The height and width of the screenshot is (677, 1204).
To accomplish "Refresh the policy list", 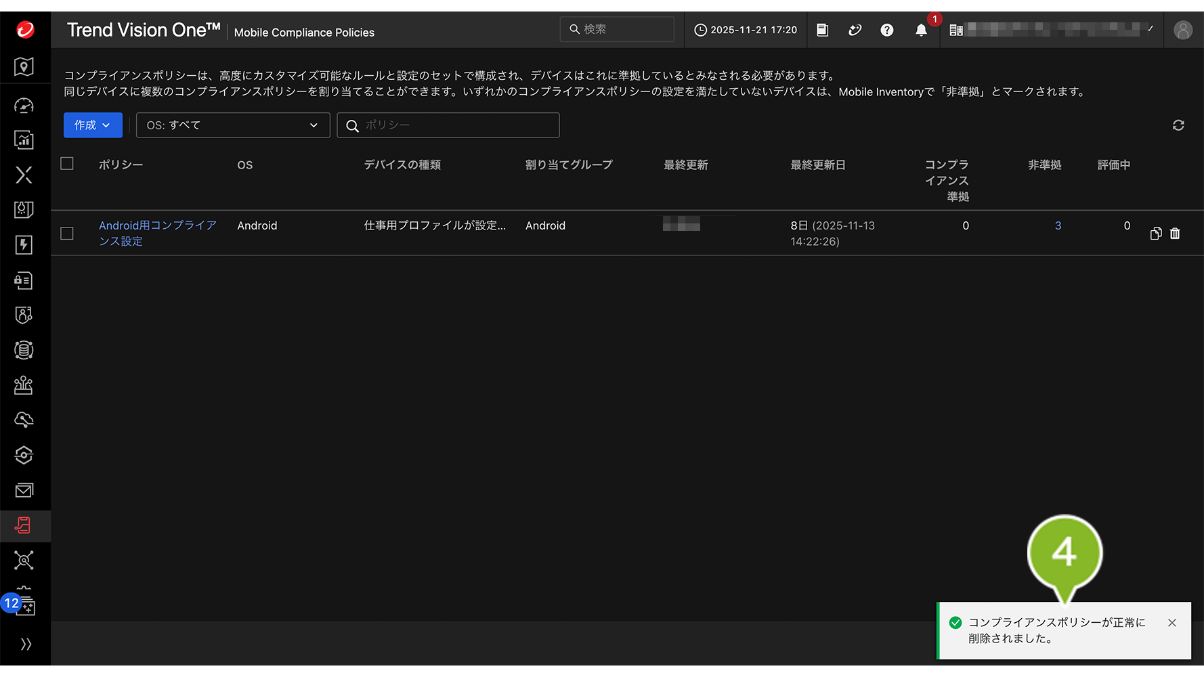I will tap(1178, 125).
